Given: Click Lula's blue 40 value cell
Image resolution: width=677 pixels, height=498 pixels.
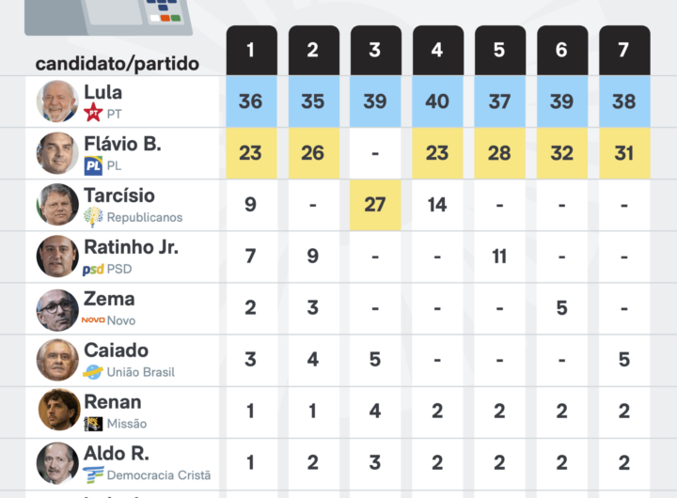Looking at the screenshot, I should 437,101.
